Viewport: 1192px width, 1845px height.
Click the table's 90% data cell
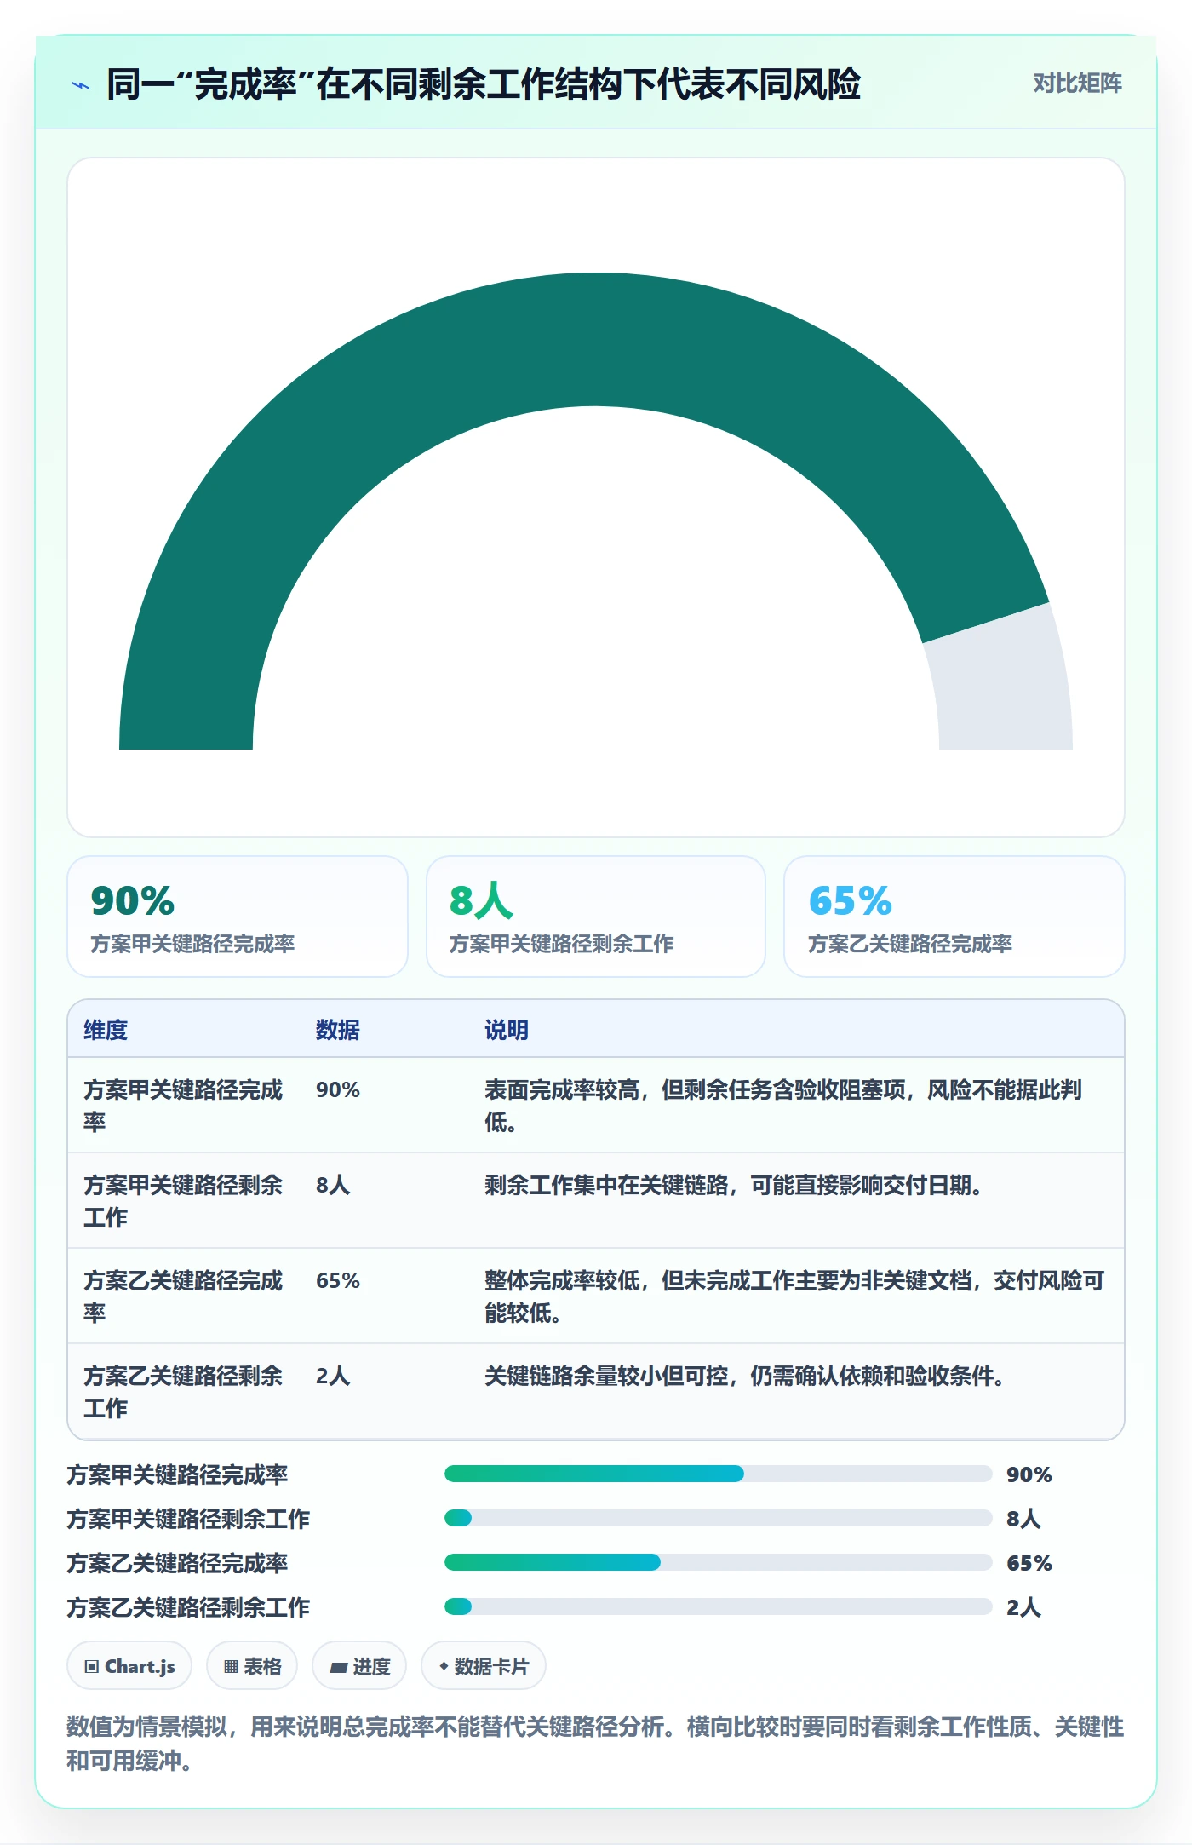tap(338, 1089)
